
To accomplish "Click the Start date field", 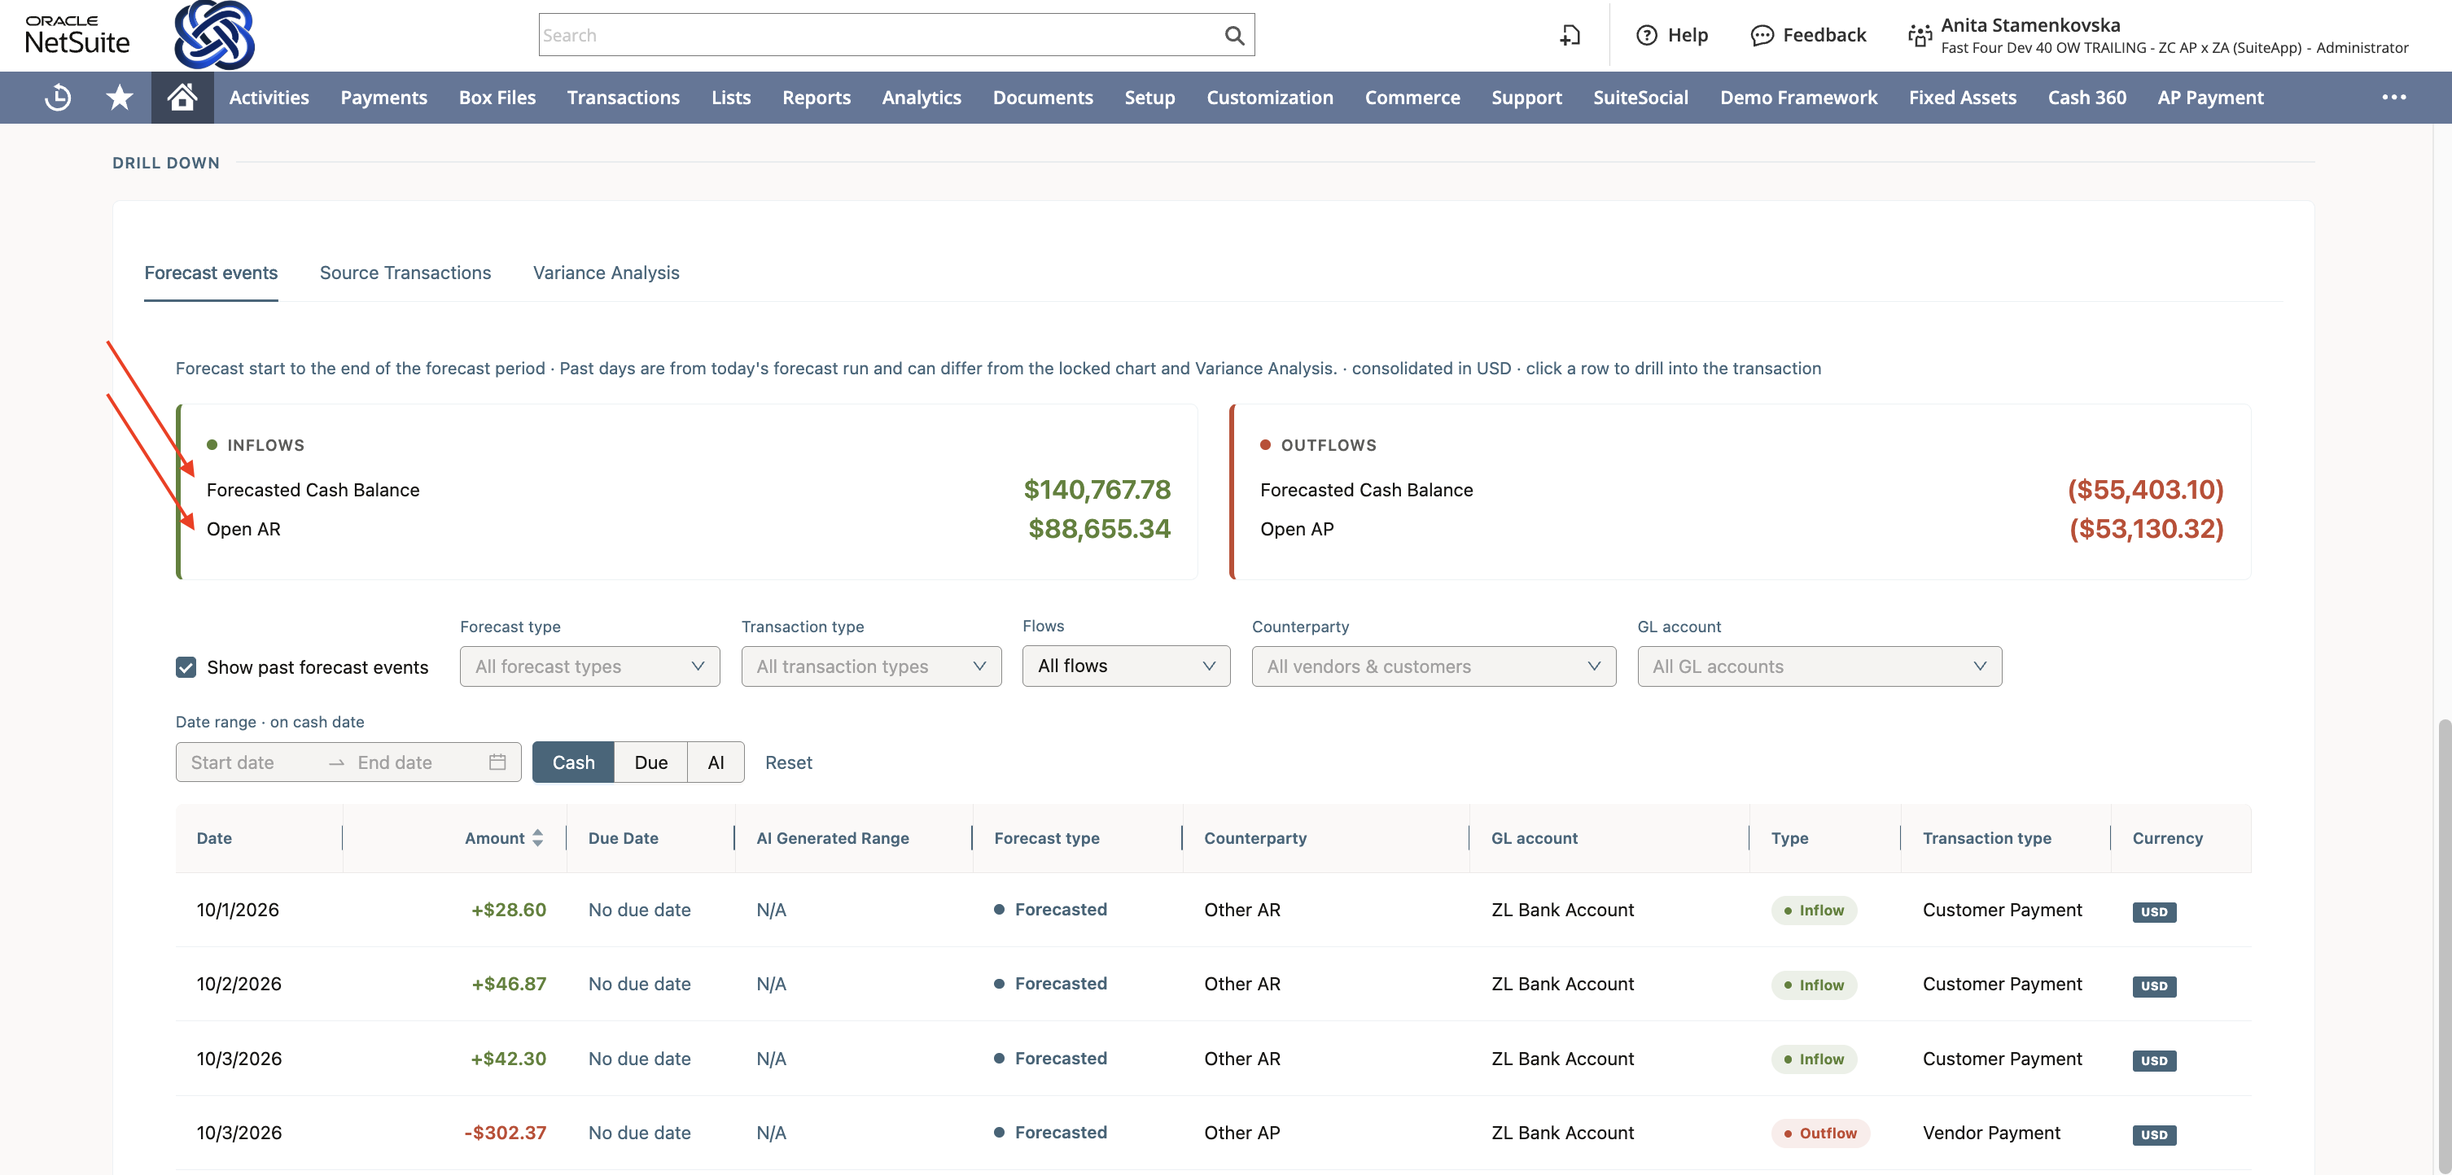I will [x=253, y=762].
